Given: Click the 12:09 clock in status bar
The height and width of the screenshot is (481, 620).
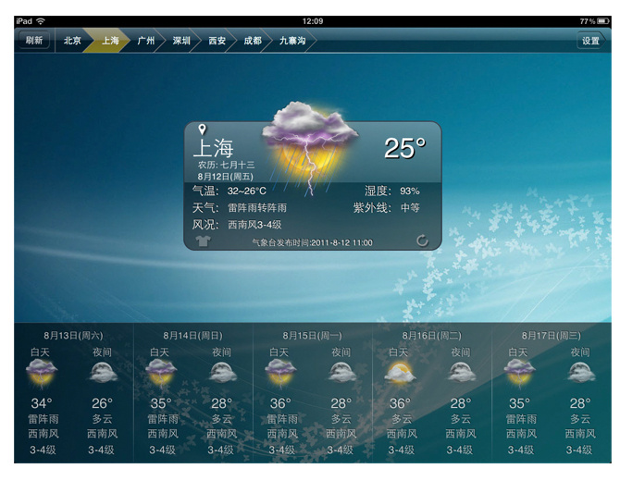Looking at the screenshot, I should (313, 21).
